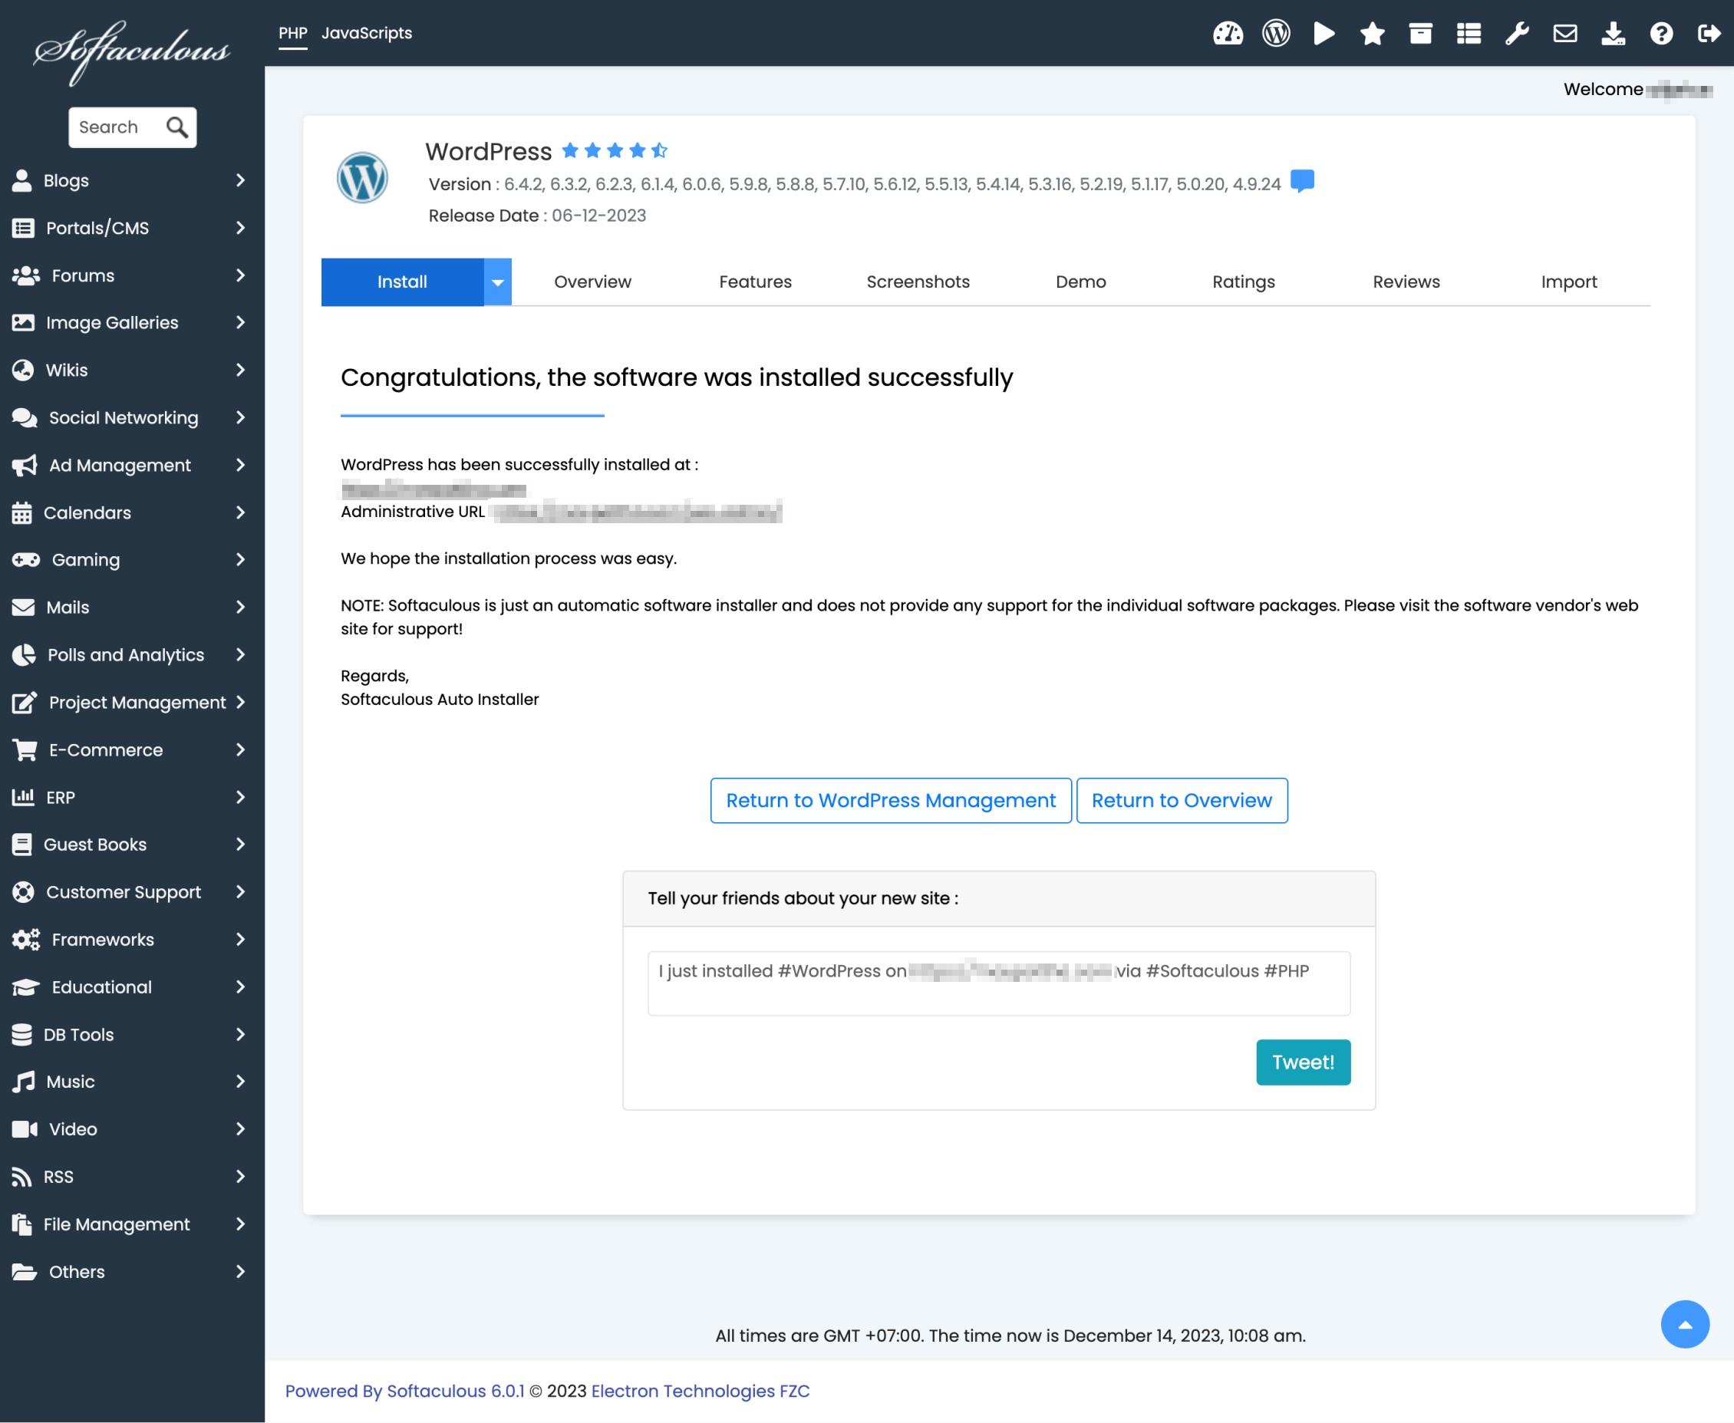Click the logout icon in top bar

(1709, 34)
